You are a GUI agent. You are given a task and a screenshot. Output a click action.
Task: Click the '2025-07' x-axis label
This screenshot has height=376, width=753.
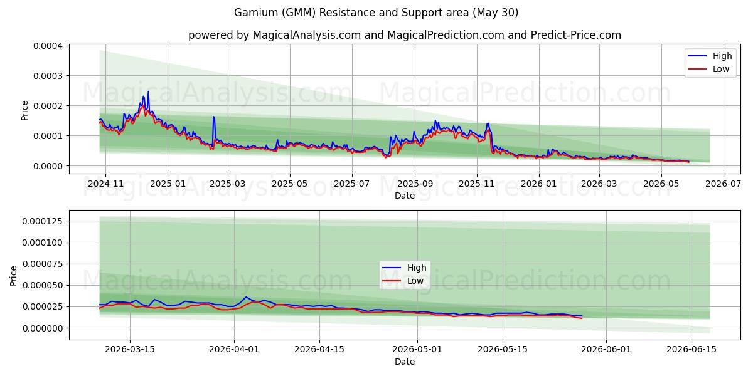(352, 184)
